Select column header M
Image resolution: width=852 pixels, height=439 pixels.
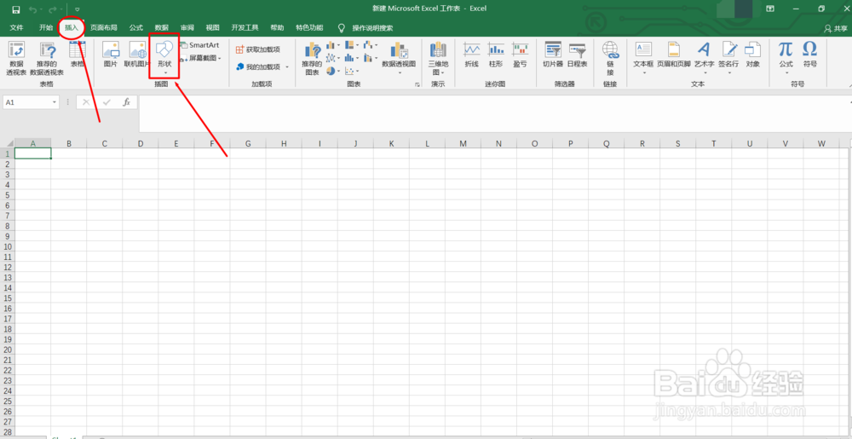point(463,143)
